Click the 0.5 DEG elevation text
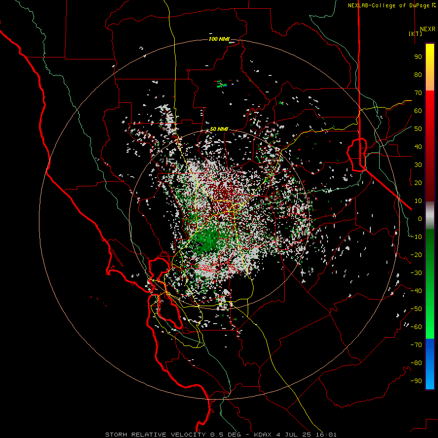The image size is (438, 438). pos(226,435)
